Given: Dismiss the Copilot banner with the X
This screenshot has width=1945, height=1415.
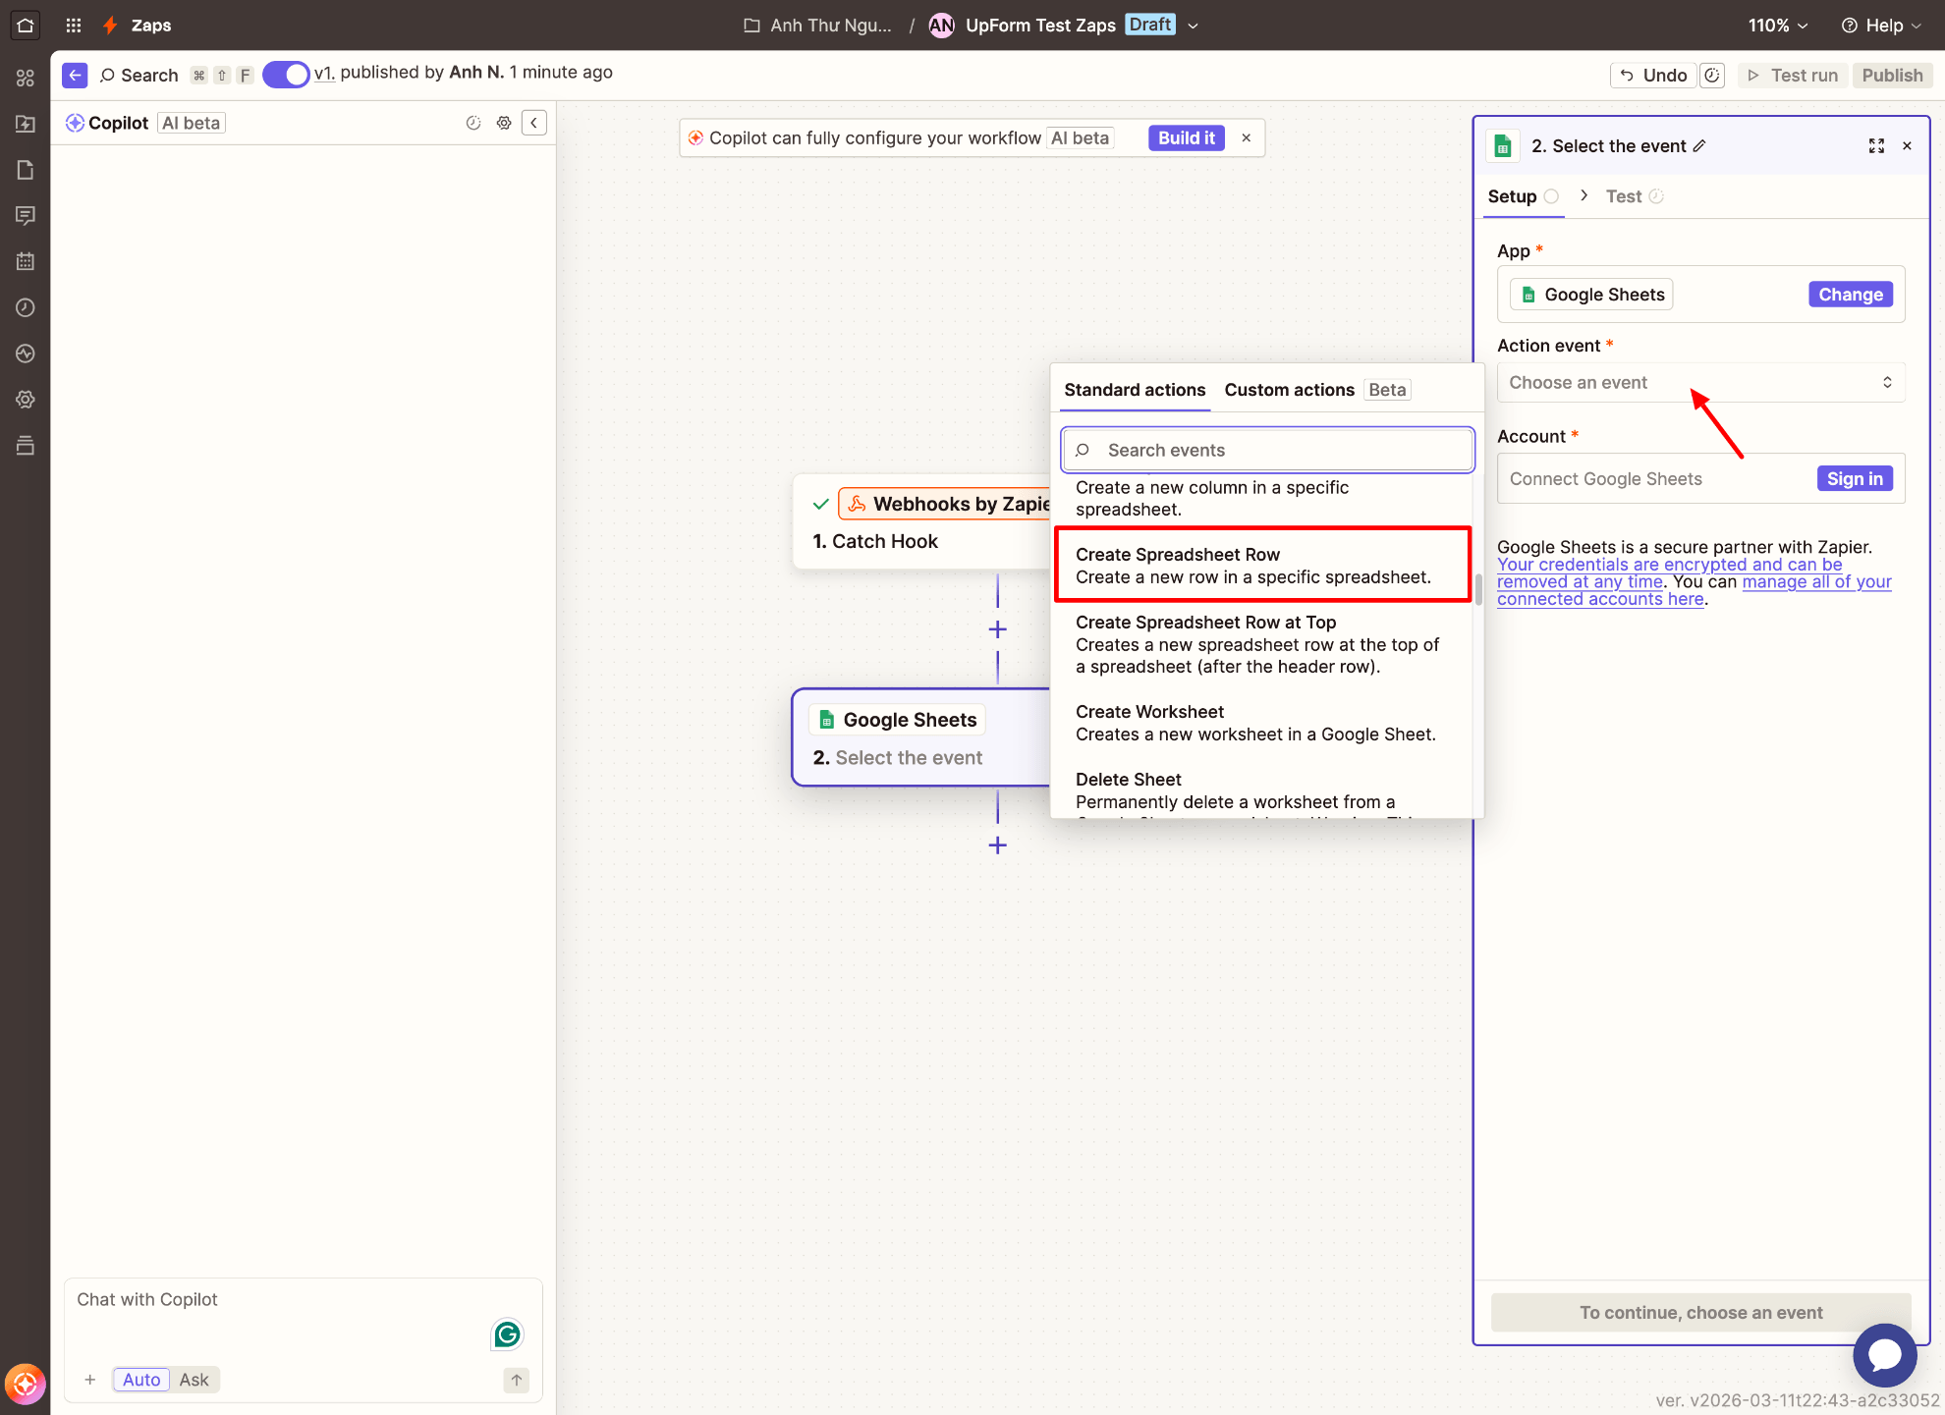Looking at the screenshot, I should tap(1247, 137).
